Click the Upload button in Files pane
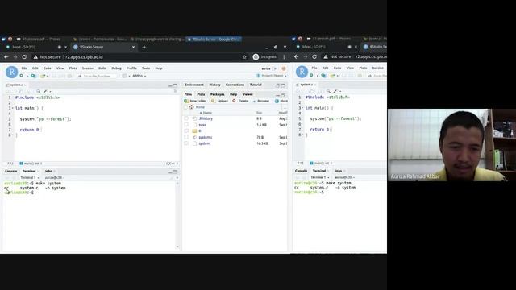The image size is (516, 290). tap(219, 101)
